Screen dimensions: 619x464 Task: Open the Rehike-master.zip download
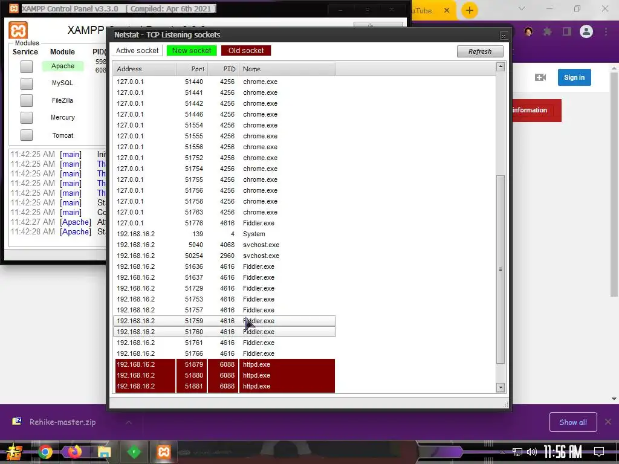62,422
